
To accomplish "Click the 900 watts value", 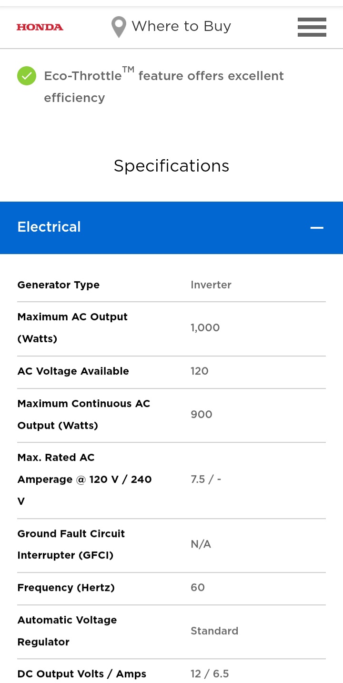I will 202,415.
